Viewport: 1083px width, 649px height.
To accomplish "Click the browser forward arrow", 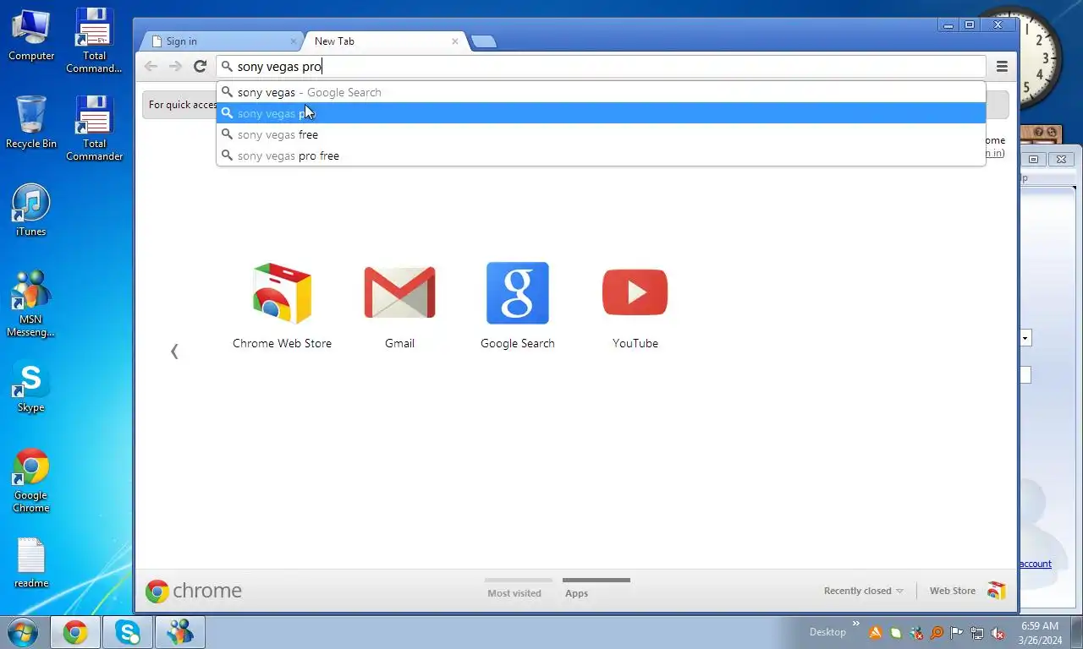I will [x=175, y=67].
